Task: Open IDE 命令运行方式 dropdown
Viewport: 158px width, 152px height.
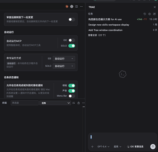Action: point(64,59)
